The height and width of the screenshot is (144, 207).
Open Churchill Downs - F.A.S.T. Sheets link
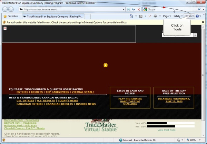tap(24, 128)
